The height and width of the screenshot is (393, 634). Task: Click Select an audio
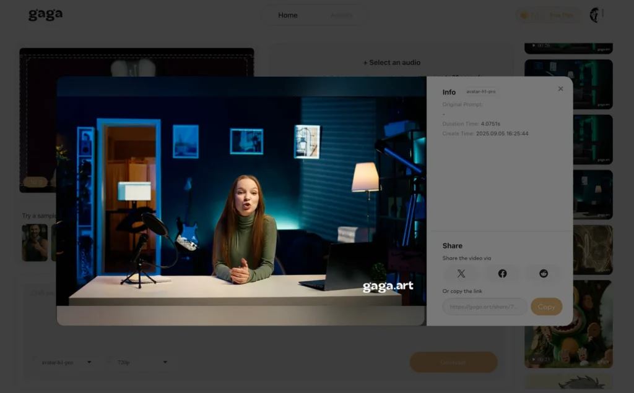pyautogui.click(x=392, y=62)
